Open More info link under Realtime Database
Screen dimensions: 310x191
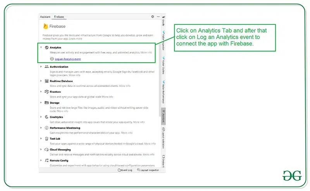coord(124,86)
